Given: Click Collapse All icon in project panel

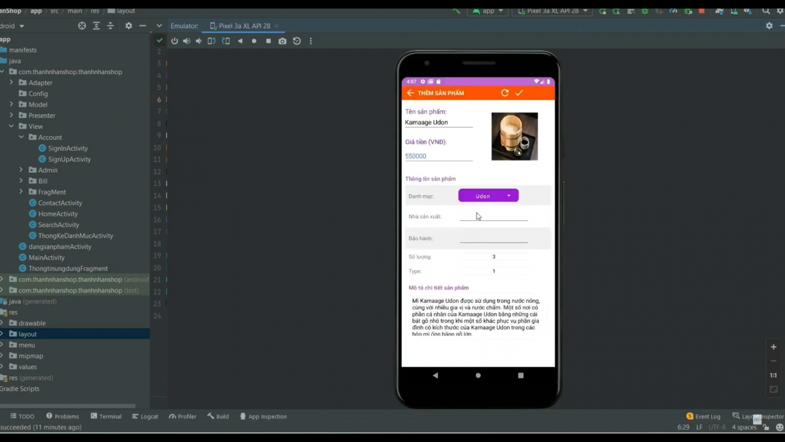Looking at the screenshot, I should coord(110,26).
